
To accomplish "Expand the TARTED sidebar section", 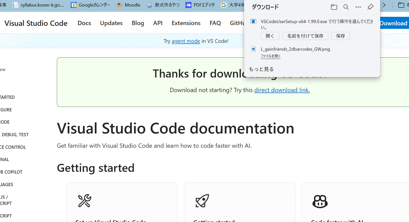I will (x=7, y=97).
